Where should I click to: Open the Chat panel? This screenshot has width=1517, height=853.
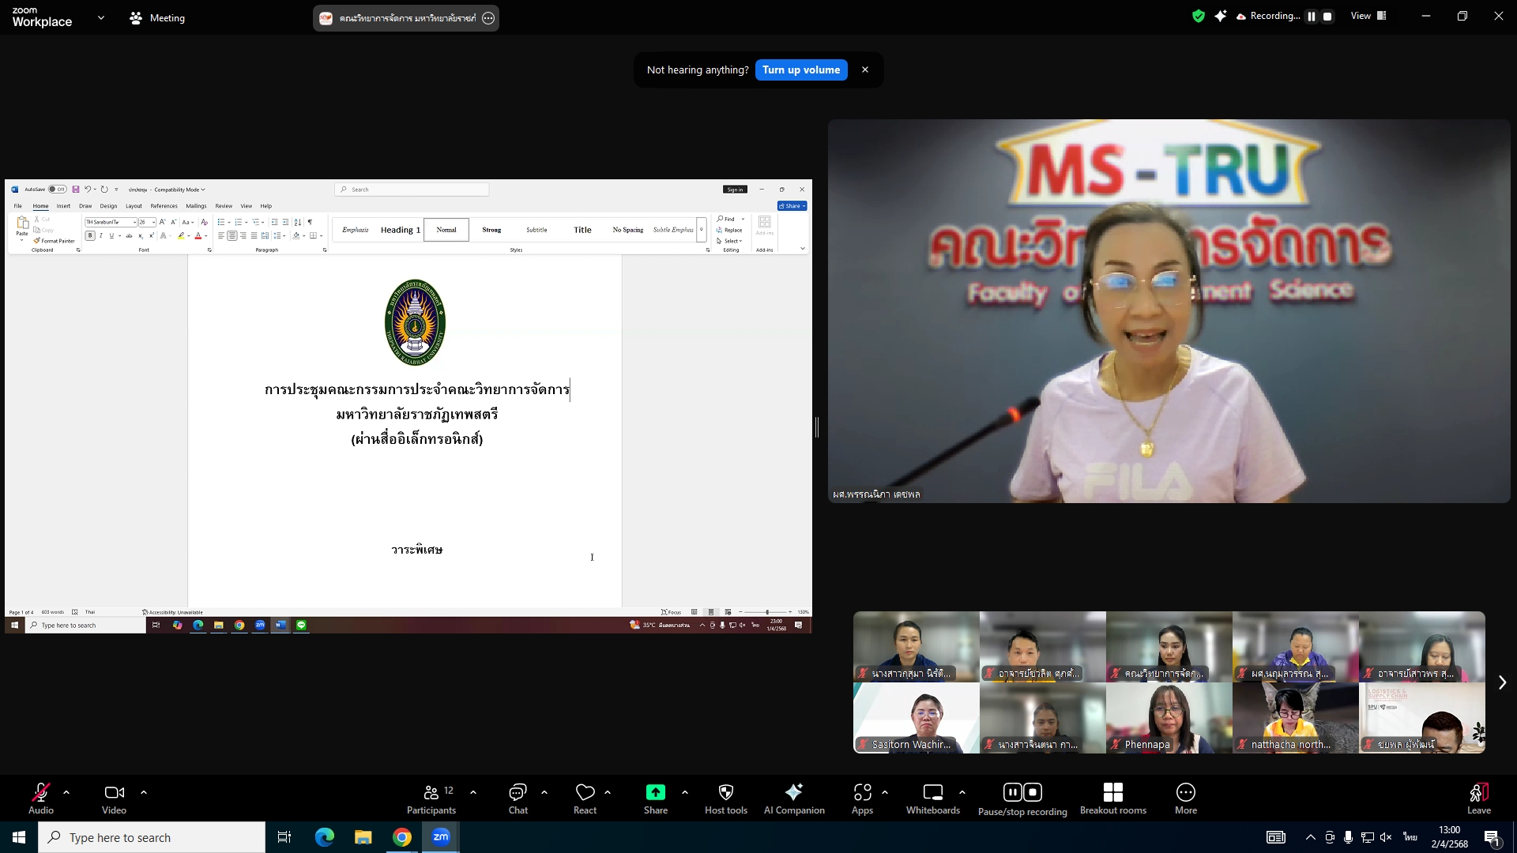[x=518, y=799]
